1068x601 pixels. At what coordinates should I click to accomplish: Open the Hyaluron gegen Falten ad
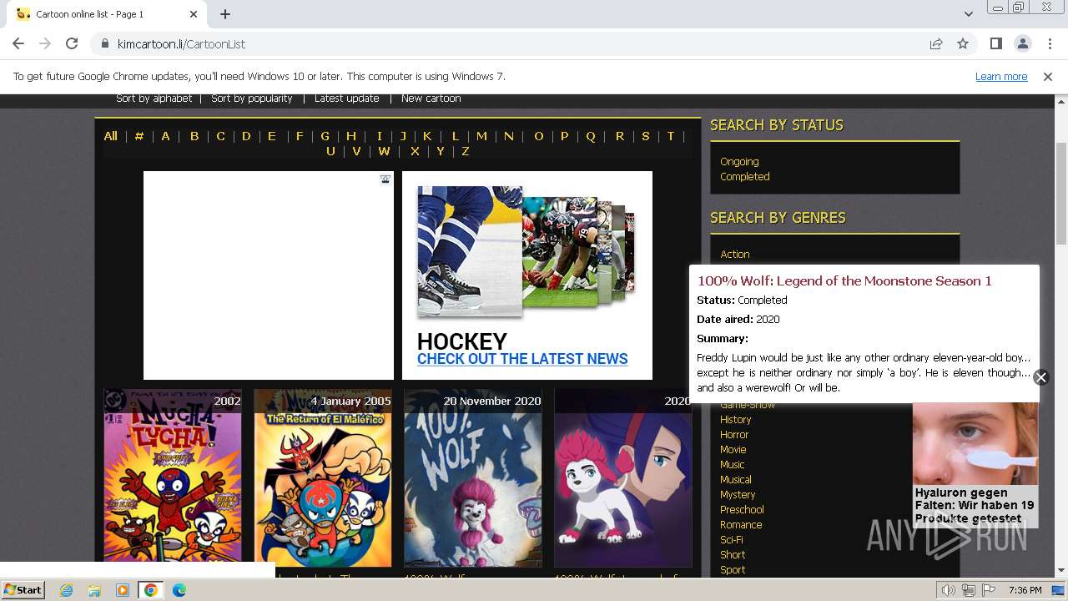pyautogui.click(x=975, y=464)
